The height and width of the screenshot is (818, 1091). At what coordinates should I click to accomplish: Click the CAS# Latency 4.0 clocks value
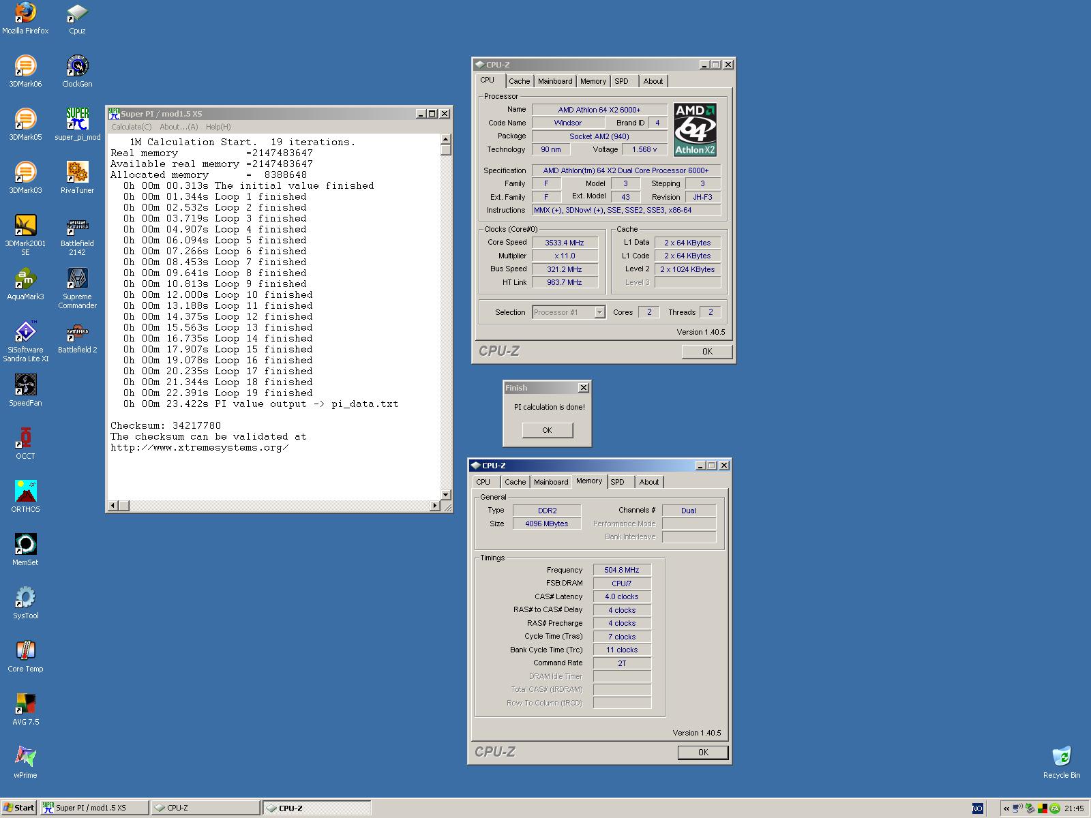(x=622, y=596)
